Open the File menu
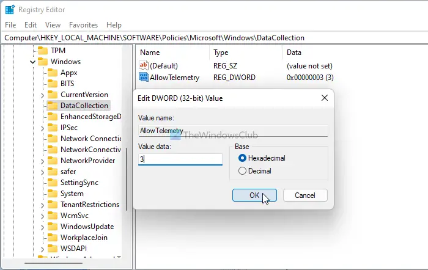Image resolution: width=428 pixels, height=270 pixels. click(x=10, y=25)
